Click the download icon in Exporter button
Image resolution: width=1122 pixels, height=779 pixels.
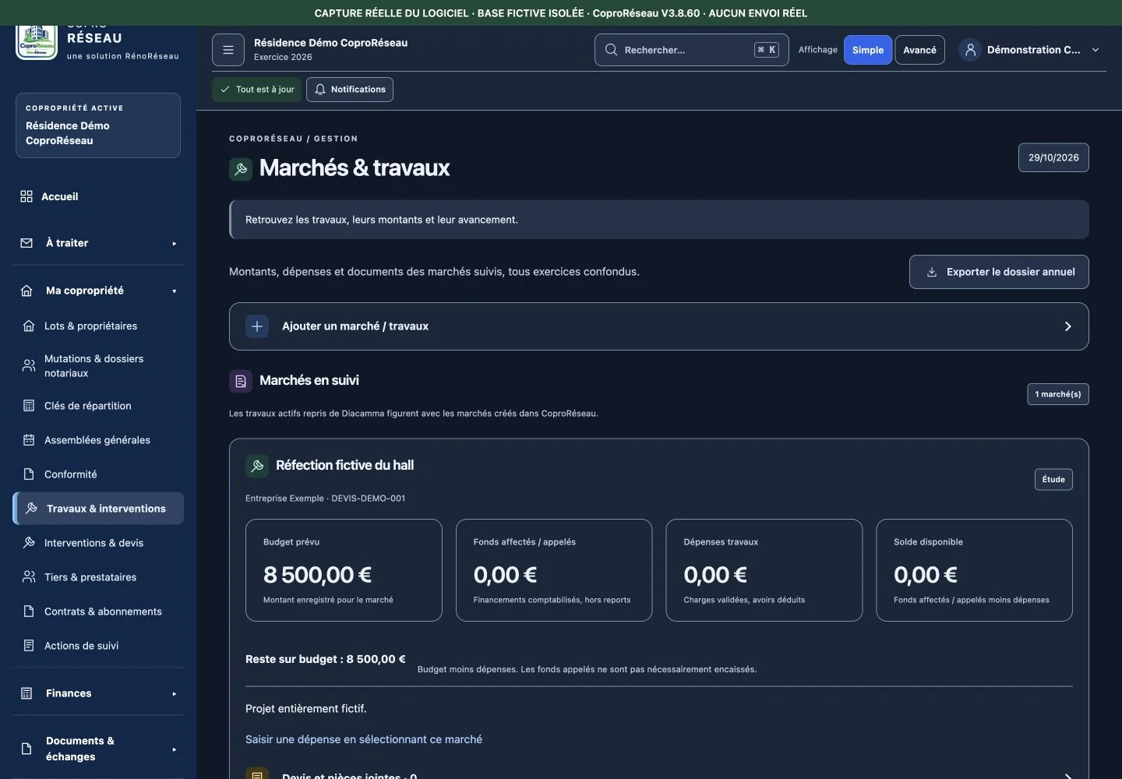pyautogui.click(x=932, y=272)
